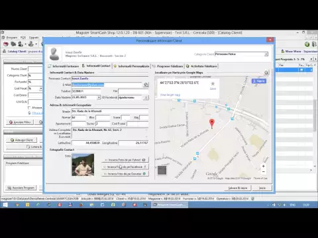Click the Catalog Clienti tab icon

[x=5, y=52]
